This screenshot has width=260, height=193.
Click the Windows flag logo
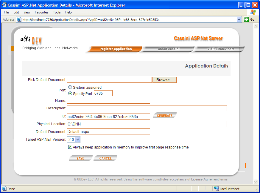tap(253, 12)
